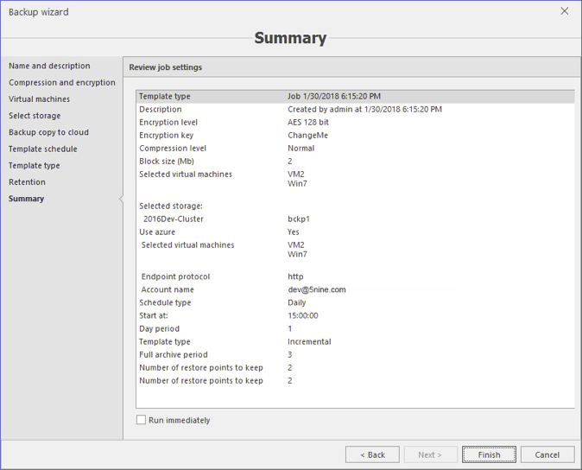Click the Full archive period row
This screenshot has width=582, height=470.
tap(354, 355)
